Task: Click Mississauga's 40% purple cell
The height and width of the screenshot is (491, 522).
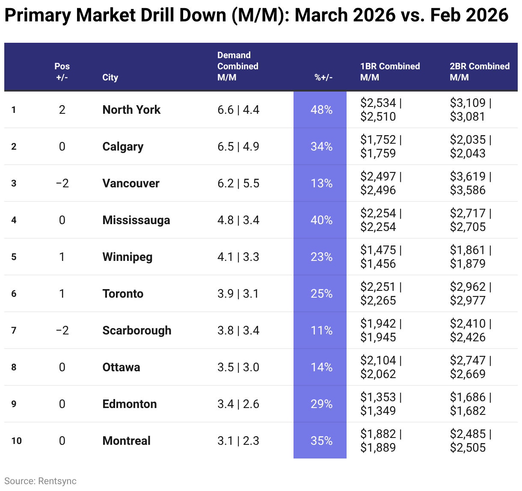Action: tap(321, 220)
